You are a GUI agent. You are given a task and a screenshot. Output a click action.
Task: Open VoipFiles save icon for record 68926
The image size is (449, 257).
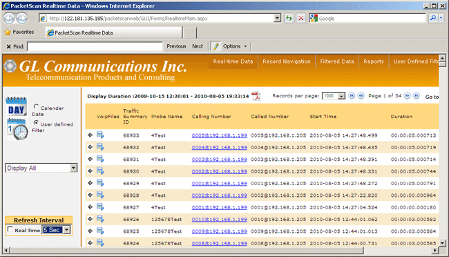(100, 219)
